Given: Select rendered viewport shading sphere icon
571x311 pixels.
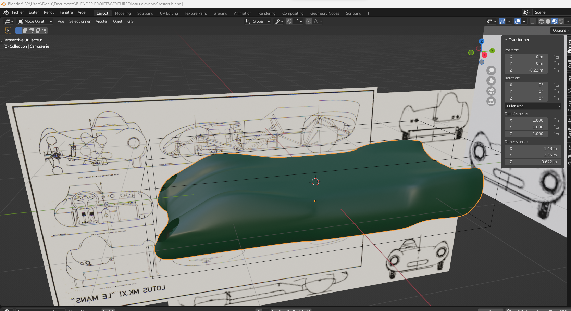Looking at the screenshot, I should [561, 21].
